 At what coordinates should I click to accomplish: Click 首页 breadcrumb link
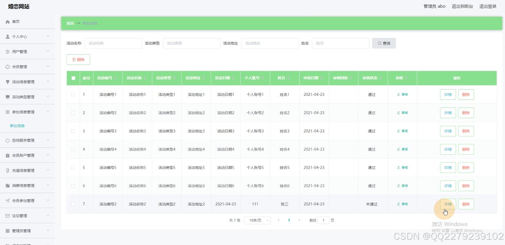(70, 23)
